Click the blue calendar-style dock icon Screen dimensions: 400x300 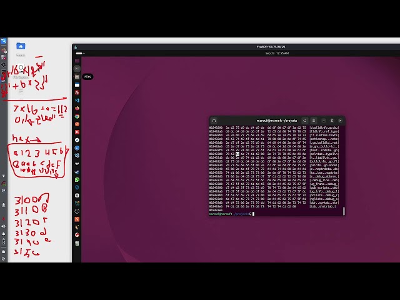[77, 84]
